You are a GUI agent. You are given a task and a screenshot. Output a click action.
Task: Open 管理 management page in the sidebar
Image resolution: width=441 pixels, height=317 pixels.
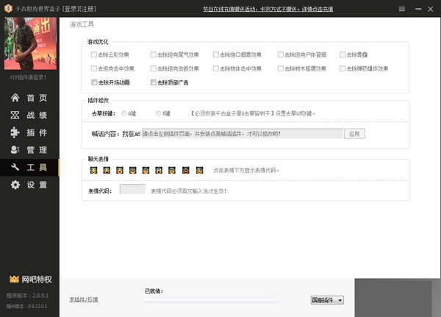(x=29, y=150)
